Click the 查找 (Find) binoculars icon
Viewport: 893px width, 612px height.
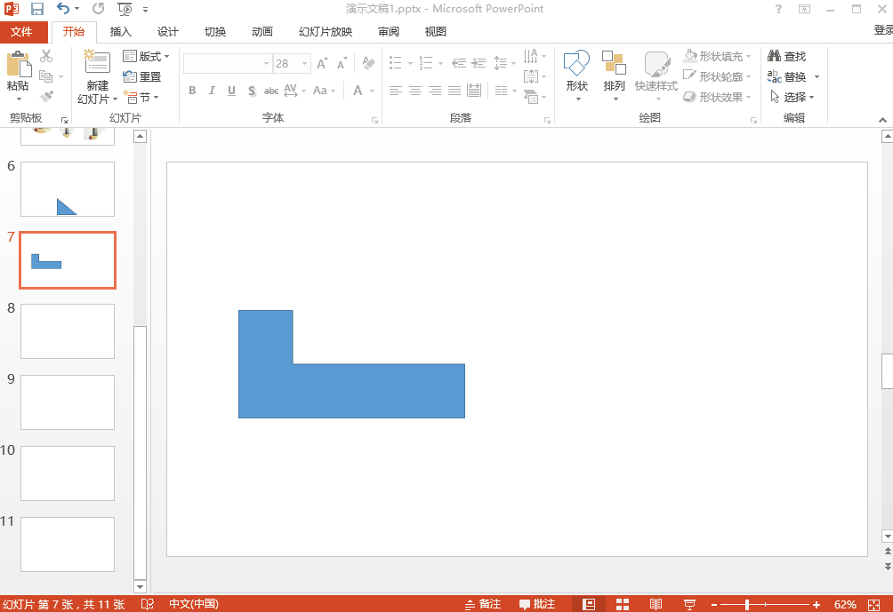(774, 56)
